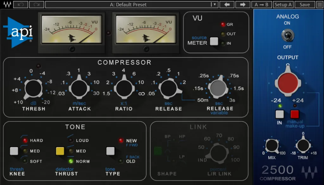The image size is (324, 185).
Task: Open the preset list dropdown arrow
Action: click(215, 4)
